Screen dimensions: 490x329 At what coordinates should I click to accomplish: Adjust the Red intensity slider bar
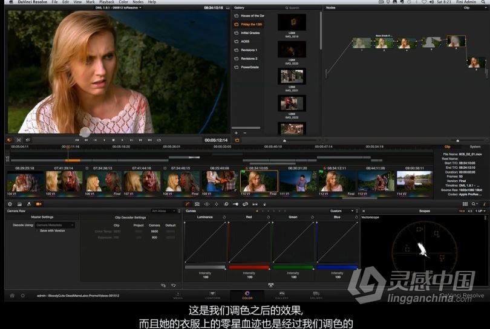249,267
